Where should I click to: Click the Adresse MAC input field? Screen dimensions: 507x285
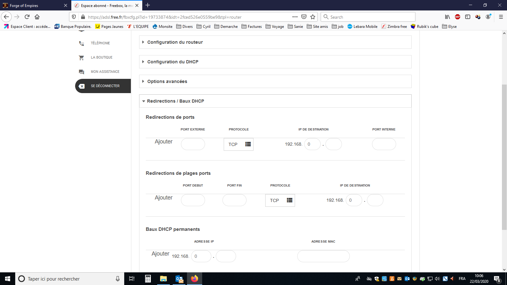tap(323, 256)
